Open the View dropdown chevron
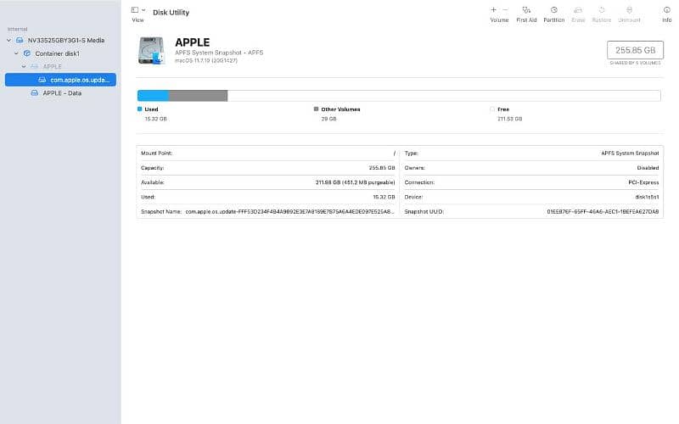The width and height of the screenshot is (679, 424). point(143,9)
